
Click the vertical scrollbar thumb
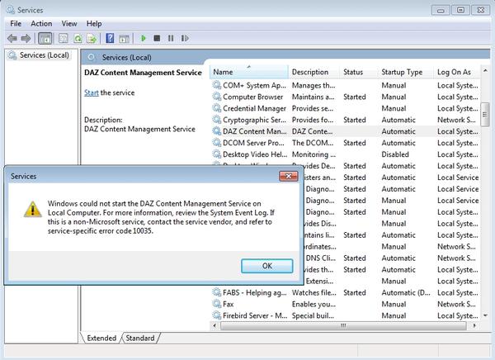click(485, 115)
